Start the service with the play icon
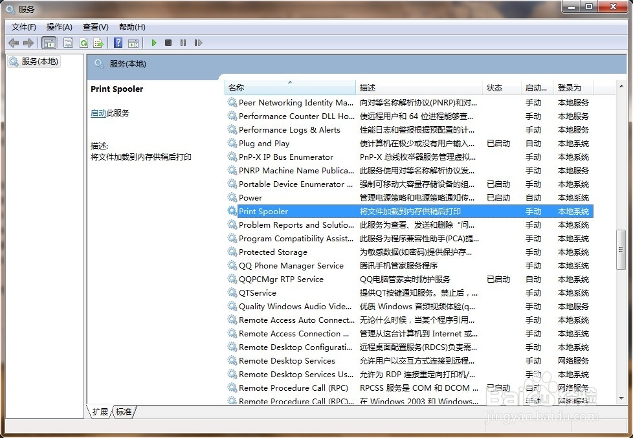The height and width of the screenshot is (438, 633). [x=154, y=43]
